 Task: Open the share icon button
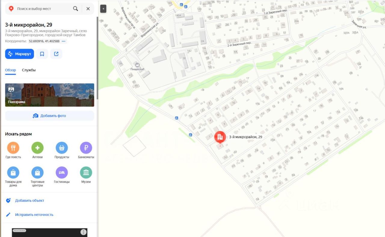(56, 54)
